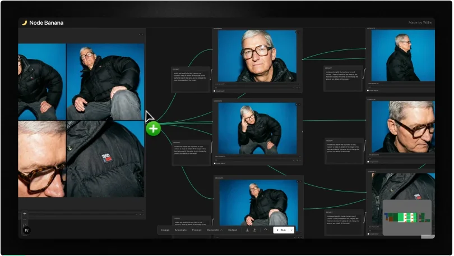Select the Image item in bottom toolbar

[165, 230]
